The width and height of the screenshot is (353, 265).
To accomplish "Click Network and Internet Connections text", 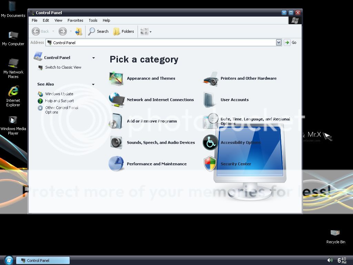I will tap(160, 100).
